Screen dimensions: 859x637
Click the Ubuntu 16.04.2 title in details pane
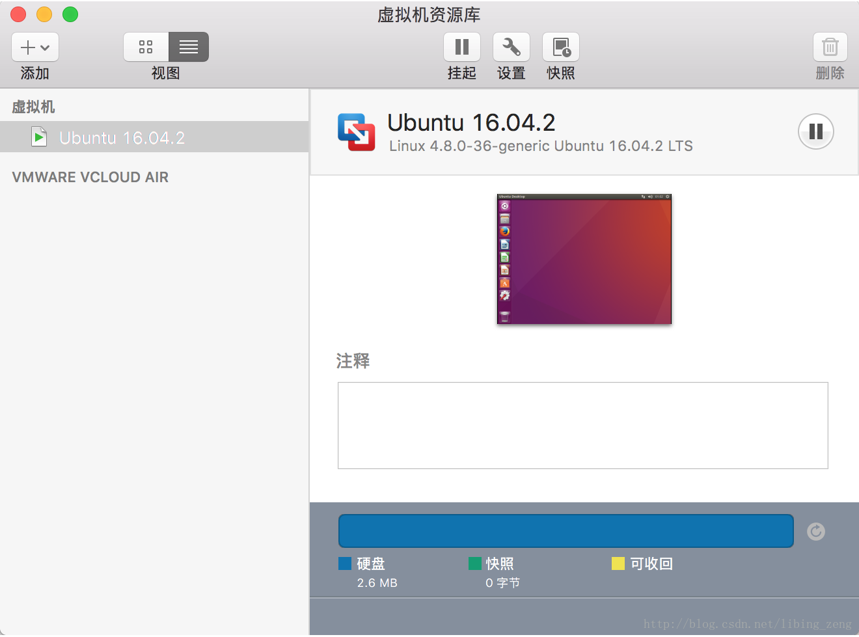pos(471,122)
